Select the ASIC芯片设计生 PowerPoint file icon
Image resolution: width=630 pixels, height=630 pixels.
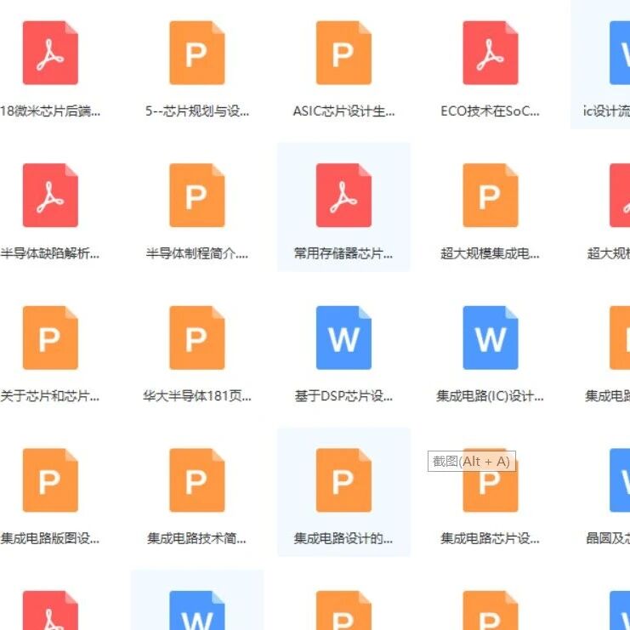point(343,53)
